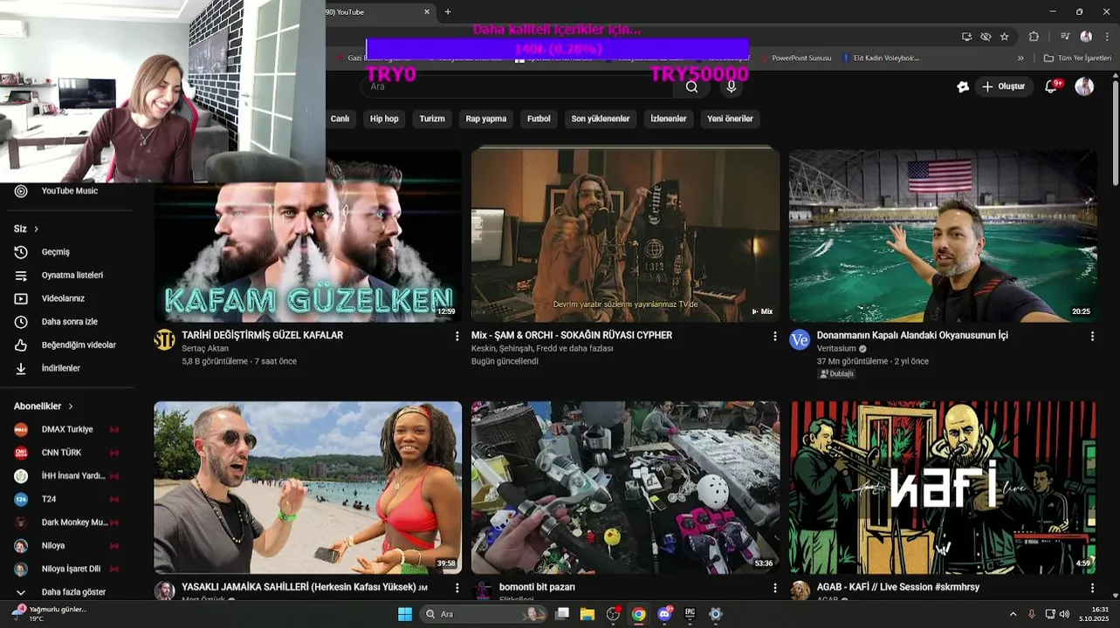Select the Yeni öneriler filter chip
The height and width of the screenshot is (628, 1120).
[x=730, y=119]
